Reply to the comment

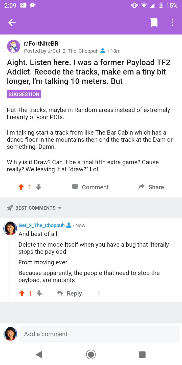69,293
